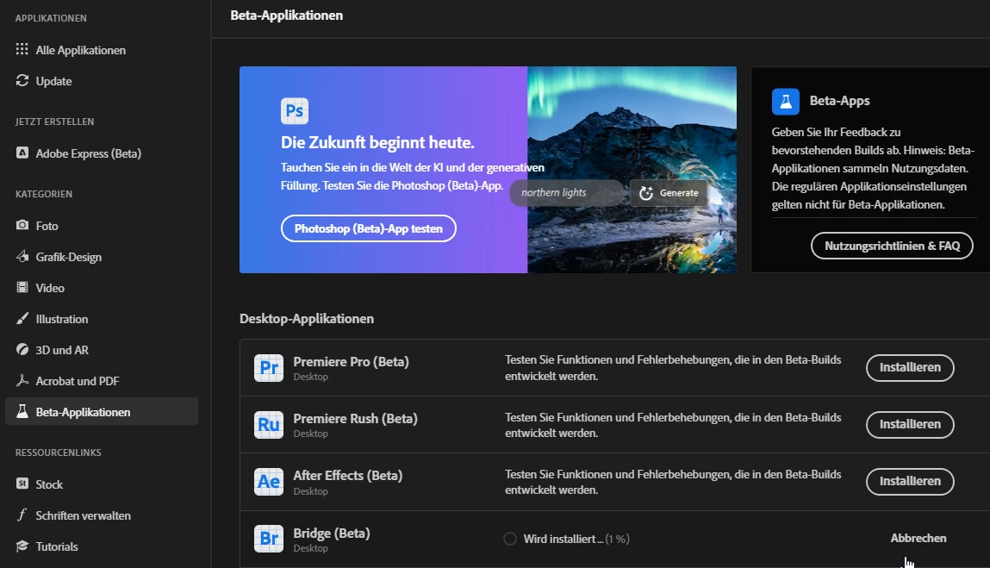Click Abbrechen to cancel Bridge install
The height and width of the screenshot is (568, 990).
(x=918, y=538)
